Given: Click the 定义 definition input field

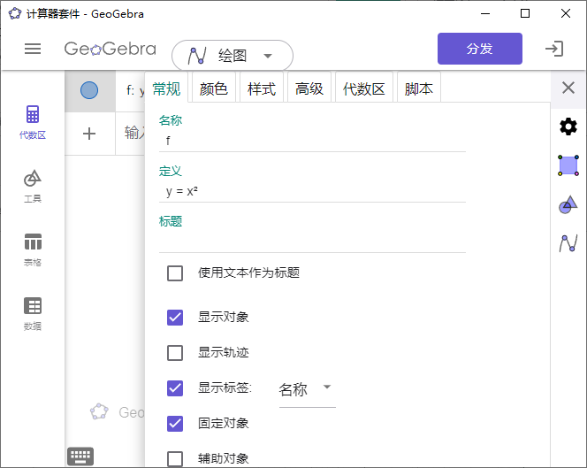Looking at the screenshot, I should point(312,191).
